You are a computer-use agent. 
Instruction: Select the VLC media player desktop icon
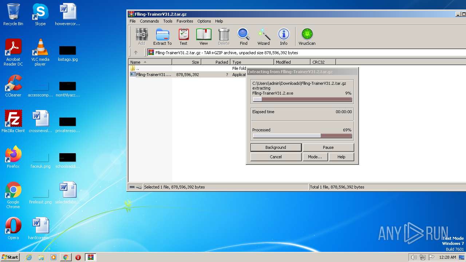(x=40, y=53)
